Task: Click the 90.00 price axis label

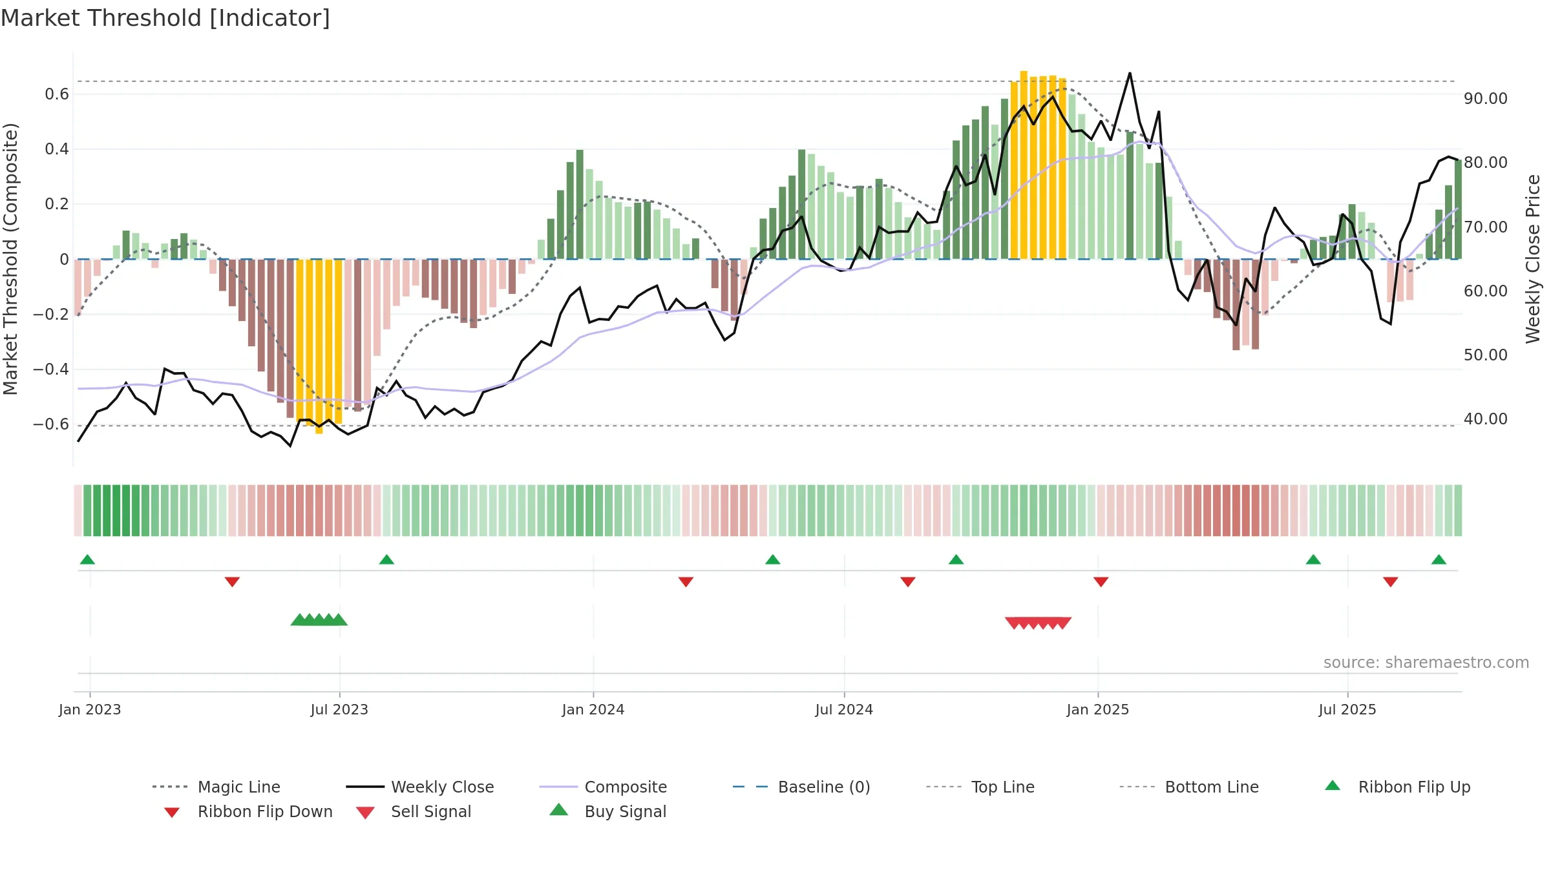Action: (1486, 98)
